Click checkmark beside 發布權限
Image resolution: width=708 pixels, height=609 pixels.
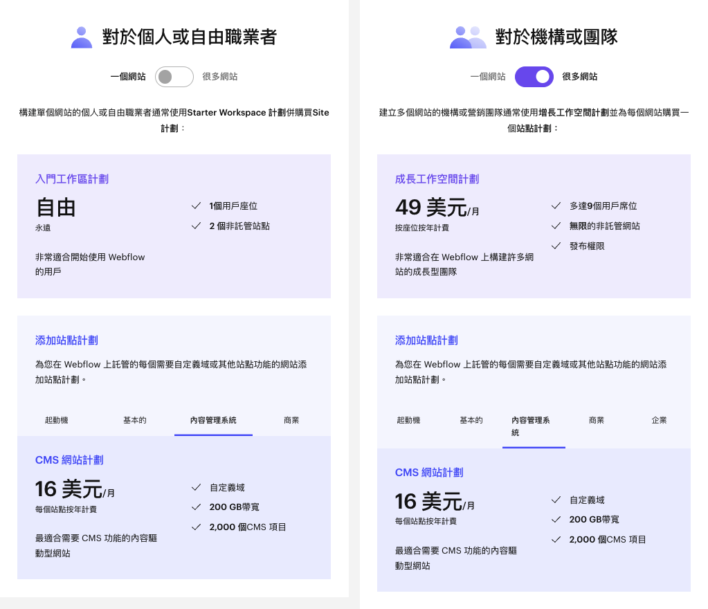(556, 246)
